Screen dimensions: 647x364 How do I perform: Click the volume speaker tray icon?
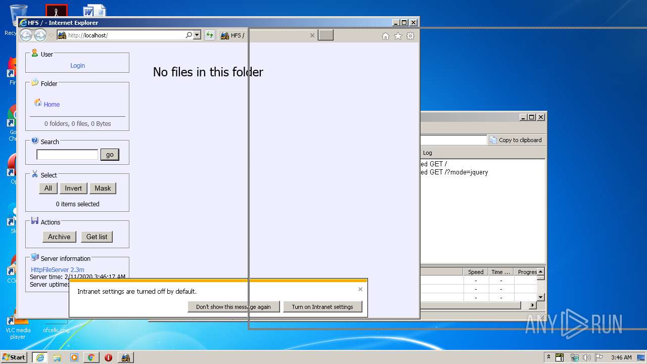coord(587,357)
